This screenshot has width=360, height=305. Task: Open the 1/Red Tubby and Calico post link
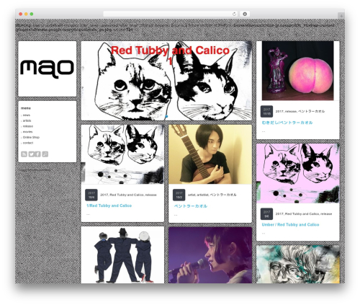(109, 205)
